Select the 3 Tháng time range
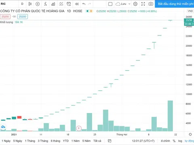 [43, 141]
